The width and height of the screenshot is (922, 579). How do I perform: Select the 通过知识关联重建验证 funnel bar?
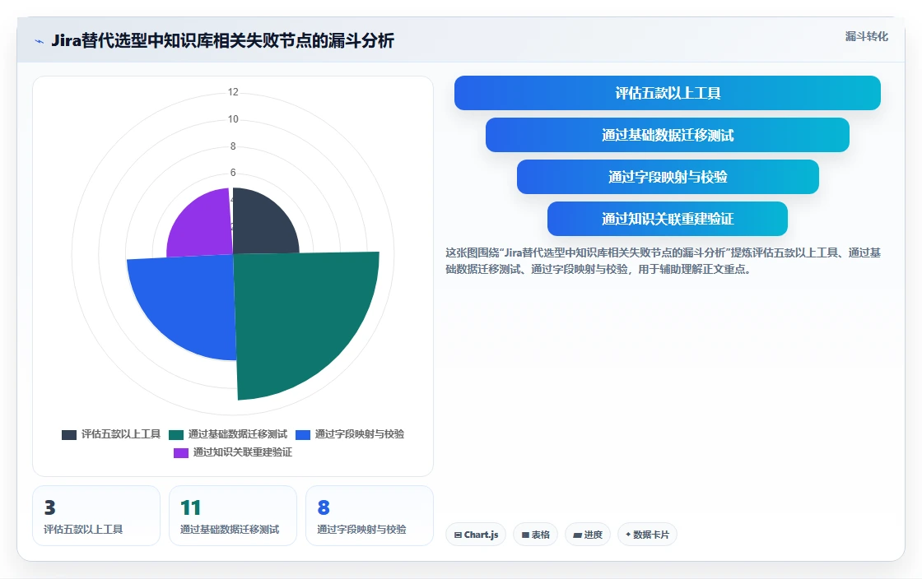click(668, 219)
